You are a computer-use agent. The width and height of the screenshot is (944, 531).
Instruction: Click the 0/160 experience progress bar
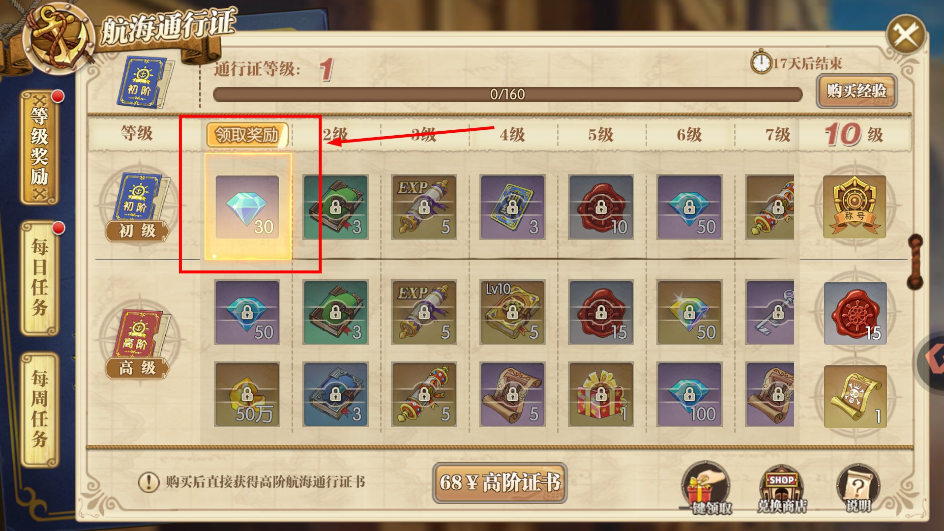coord(507,94)
